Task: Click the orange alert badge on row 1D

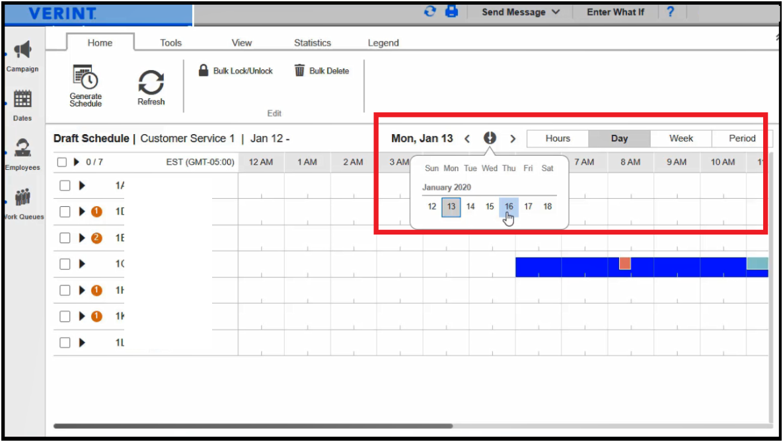Action: 96,212
